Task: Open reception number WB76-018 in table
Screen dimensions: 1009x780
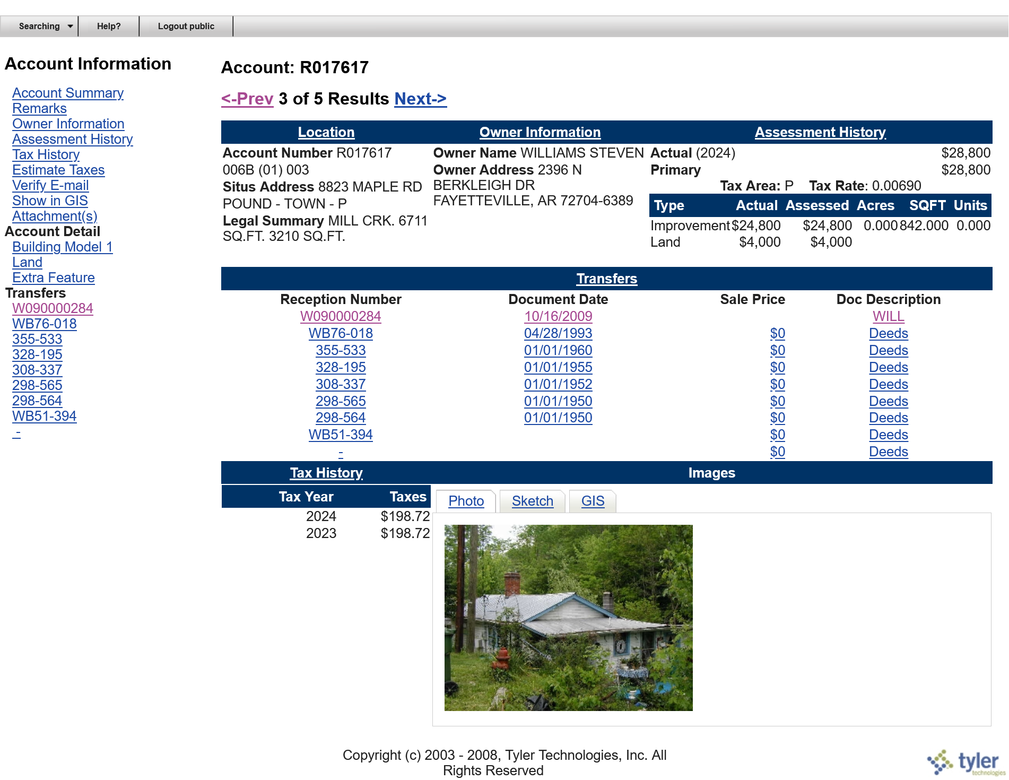Action: (341, 333)
